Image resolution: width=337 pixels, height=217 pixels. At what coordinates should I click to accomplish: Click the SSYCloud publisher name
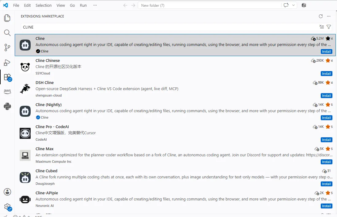click(x=43, y=73)
